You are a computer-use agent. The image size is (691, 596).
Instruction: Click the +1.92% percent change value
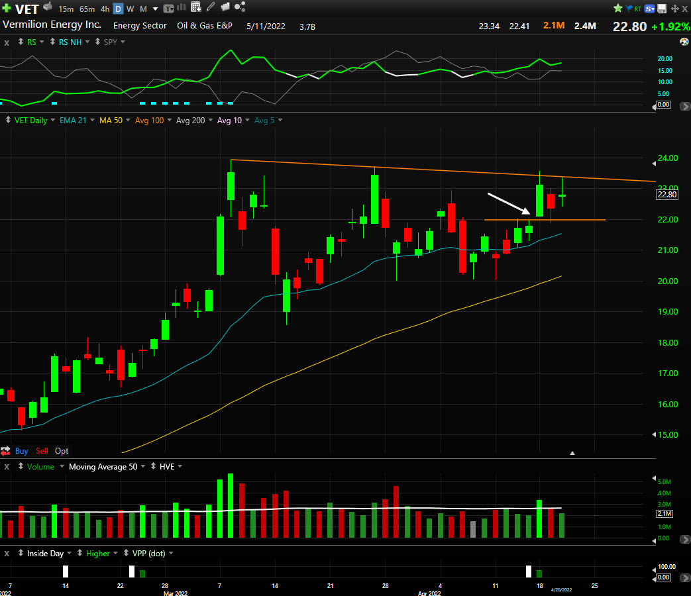670,26
